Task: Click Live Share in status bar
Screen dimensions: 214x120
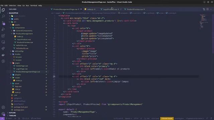Action: (36, 119)
